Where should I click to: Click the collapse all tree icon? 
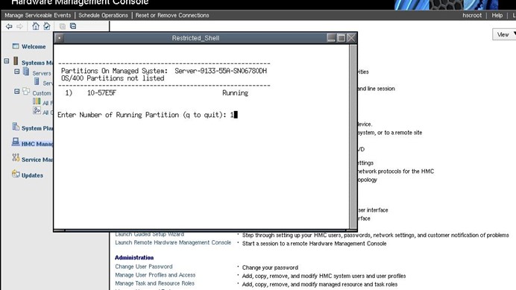coord(73,25)
